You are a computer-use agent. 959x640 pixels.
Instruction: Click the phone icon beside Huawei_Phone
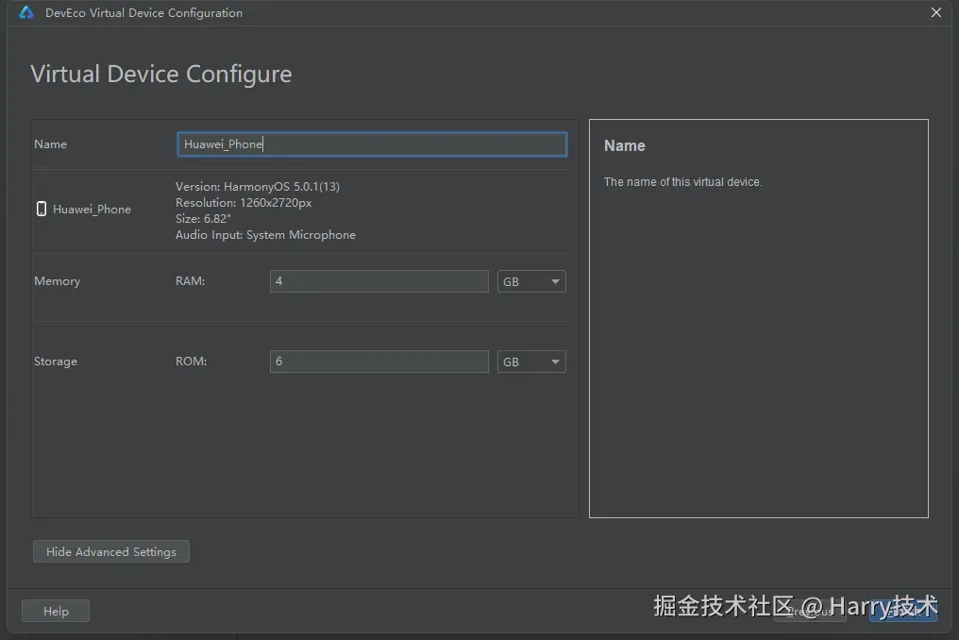click(42, 210)
